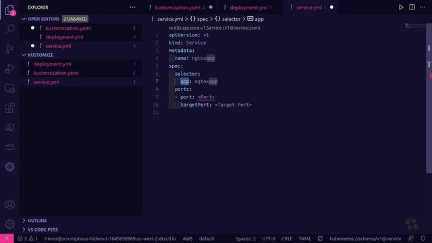Close kustomization.yaml tab via unsaved dot
The width and height of the screenshot is (432, 243).
pyautogui.click(x=211, y=7)
